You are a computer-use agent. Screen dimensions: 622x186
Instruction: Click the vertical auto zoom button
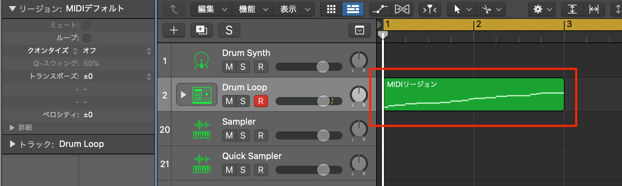coord(572,9)
